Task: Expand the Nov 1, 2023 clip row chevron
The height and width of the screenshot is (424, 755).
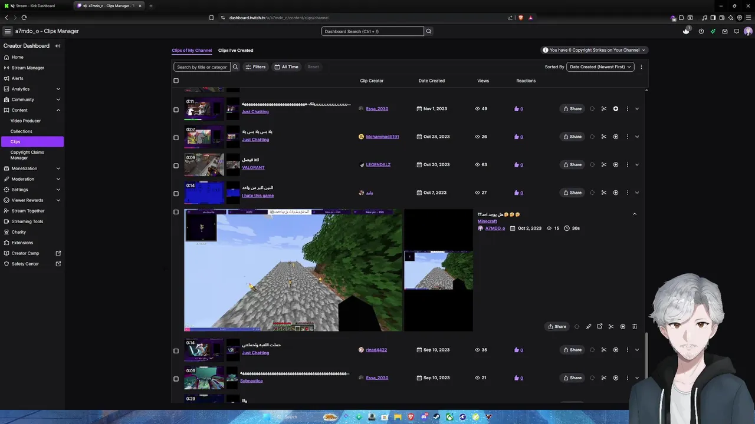Action: pos(636,108)
